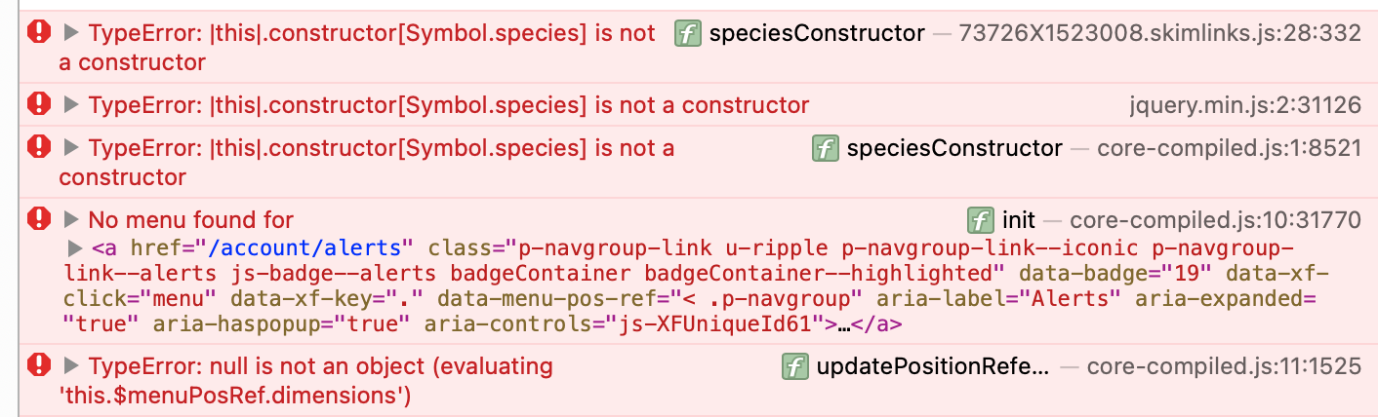Expand the anchor element node /account/alerts
Viewport: 1378px width, 417px height.
click(x=76, y=247)
